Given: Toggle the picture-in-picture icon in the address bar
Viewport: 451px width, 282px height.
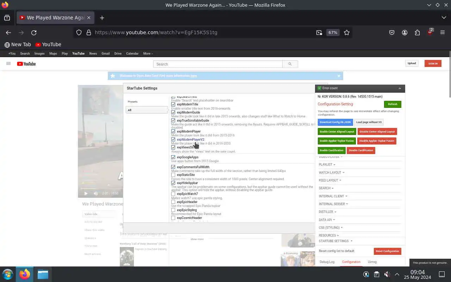Looking at the screenshot, I should 319,32.
